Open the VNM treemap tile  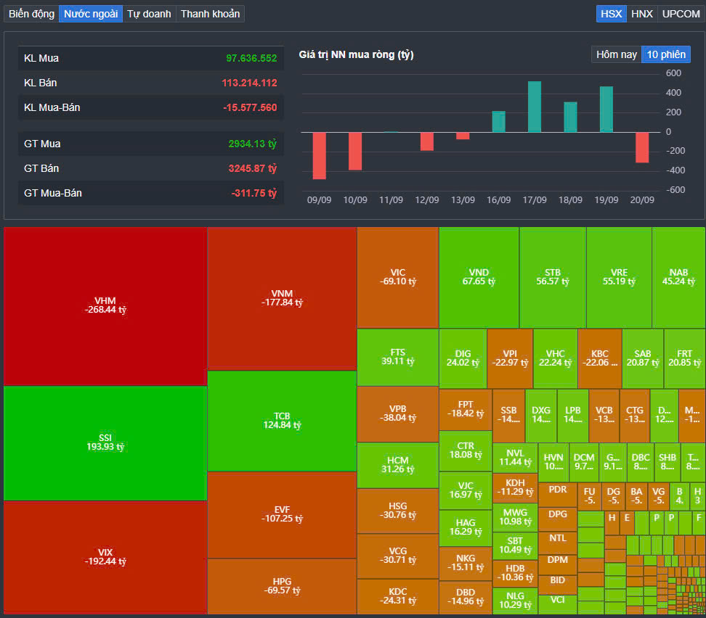(282, 299)
